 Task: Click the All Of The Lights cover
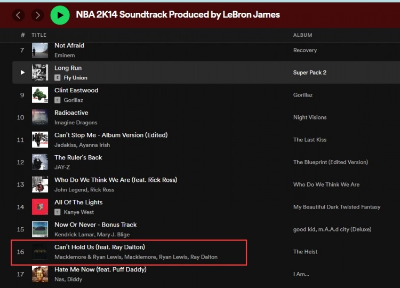(40, 207)
